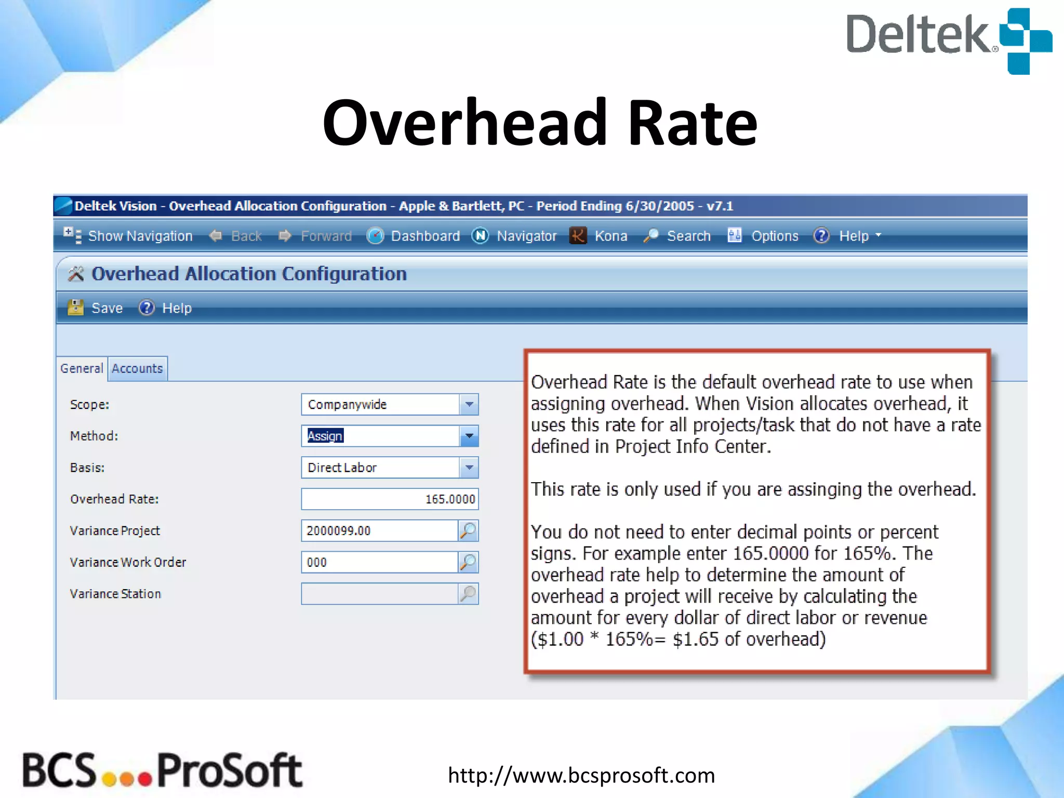Click the Overhead Rate input field
Image resolution: width=1064 pixels, height=798 pixels.
(x=390, y=499)
